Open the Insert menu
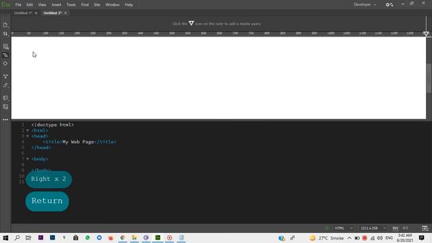Image resolution: width=432 pixels, height=243 pixels. [x=57, y=5]
